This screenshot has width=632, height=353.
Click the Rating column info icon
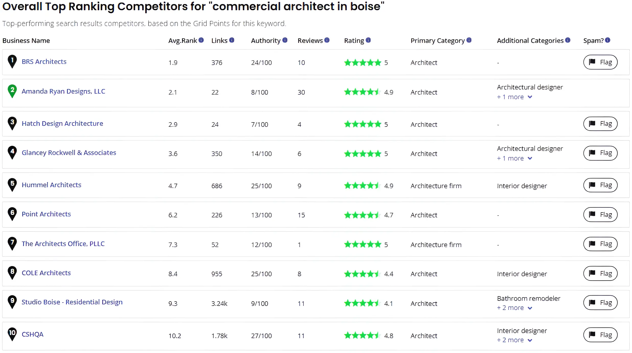368,40
